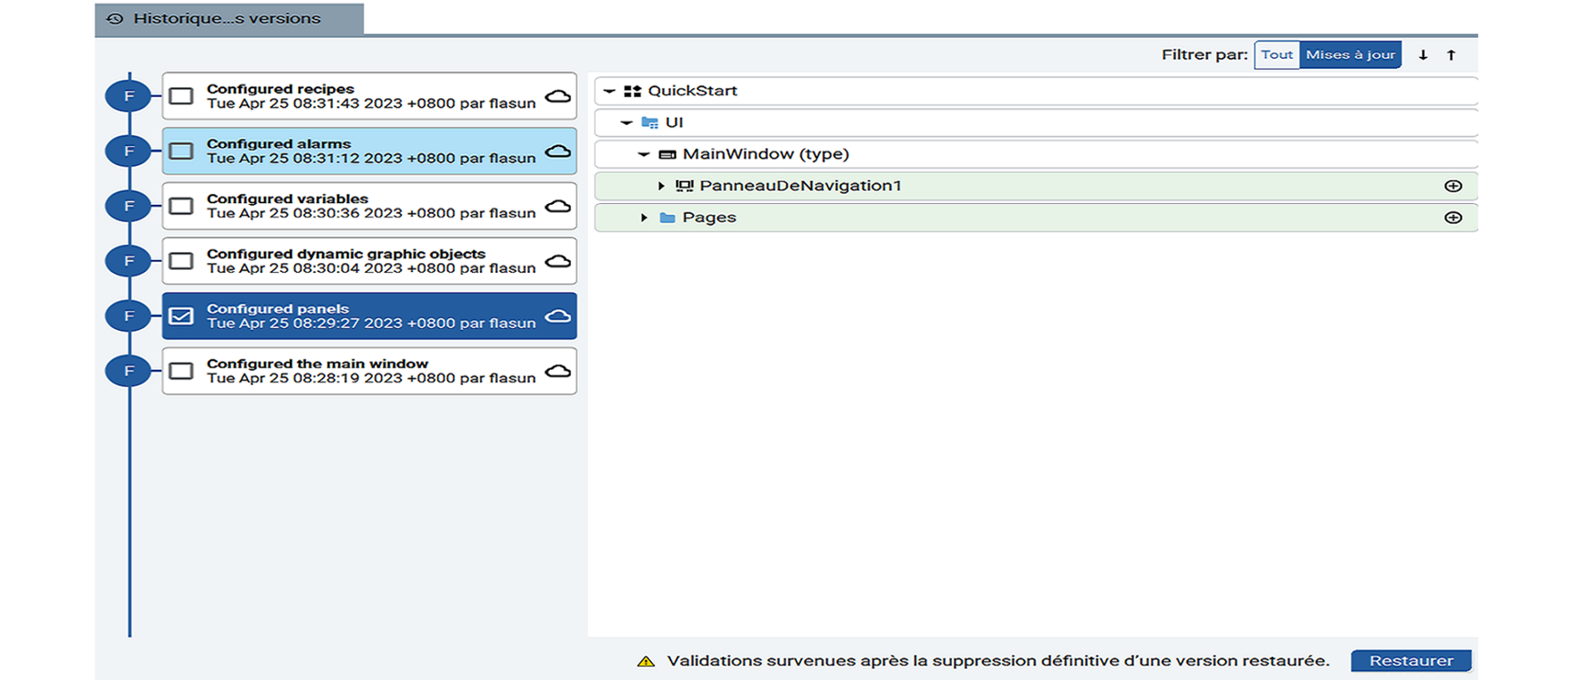Expand the Pages folder
This screenshot has width=1572, height=680.
coord(643,217)
